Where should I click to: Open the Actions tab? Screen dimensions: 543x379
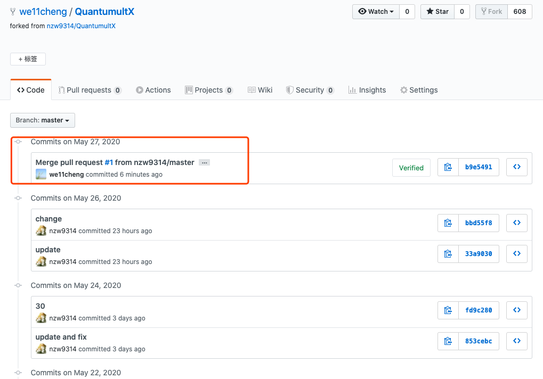pyautogui.click(x=153, y=90)
